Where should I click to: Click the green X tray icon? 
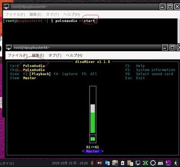tap(145, 163)
